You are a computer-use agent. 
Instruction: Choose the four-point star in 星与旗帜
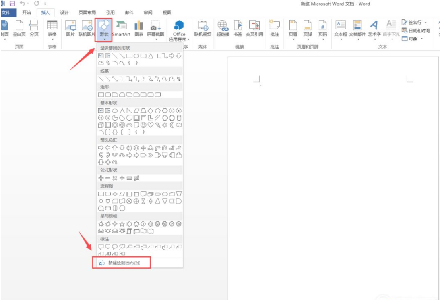pos(115,224)
